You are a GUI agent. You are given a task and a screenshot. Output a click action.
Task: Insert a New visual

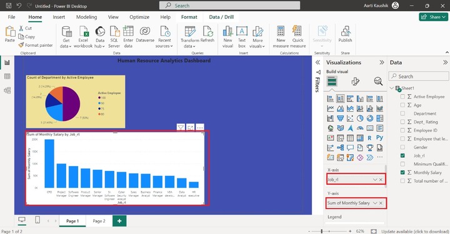(227, 37)
